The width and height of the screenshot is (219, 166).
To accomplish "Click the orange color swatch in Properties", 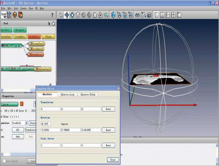I will tap(22, 104).
